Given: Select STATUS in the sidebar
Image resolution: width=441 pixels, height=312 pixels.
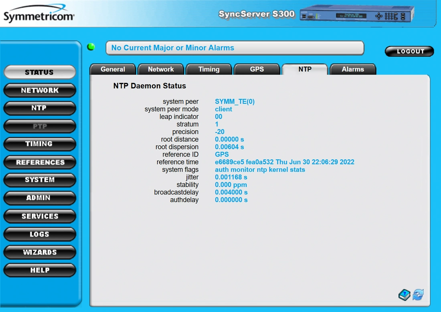Looking at the screenshot, I should tap(40, 72).
